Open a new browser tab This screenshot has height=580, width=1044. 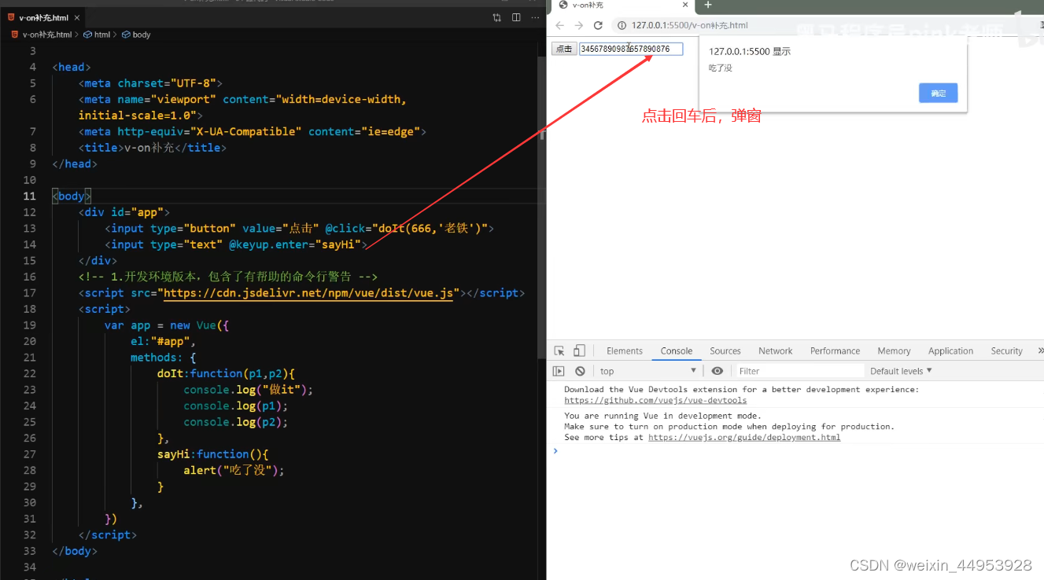pyautogui.click(x=708, y=5)
